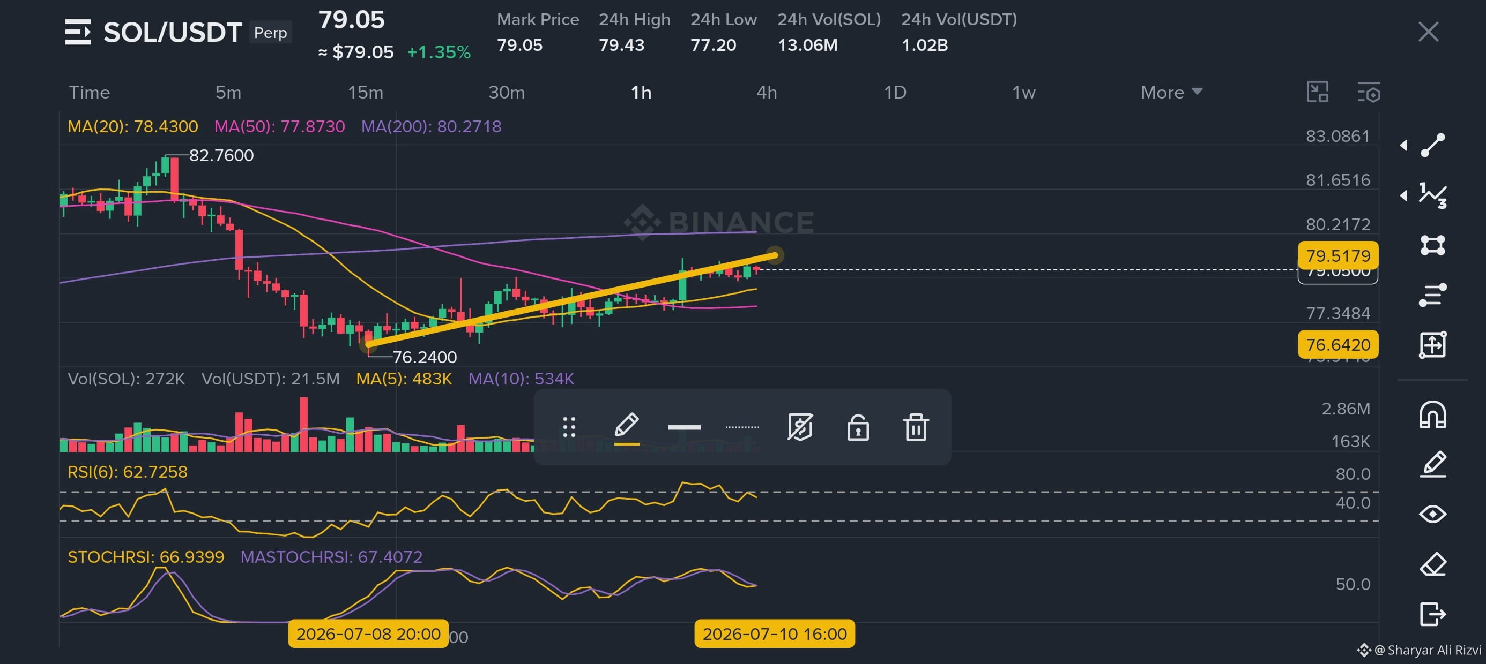Viewport: 1486px width, 664px height.
Task: Select the drawn yellow trend line
Action: click(x=571, y=300)
